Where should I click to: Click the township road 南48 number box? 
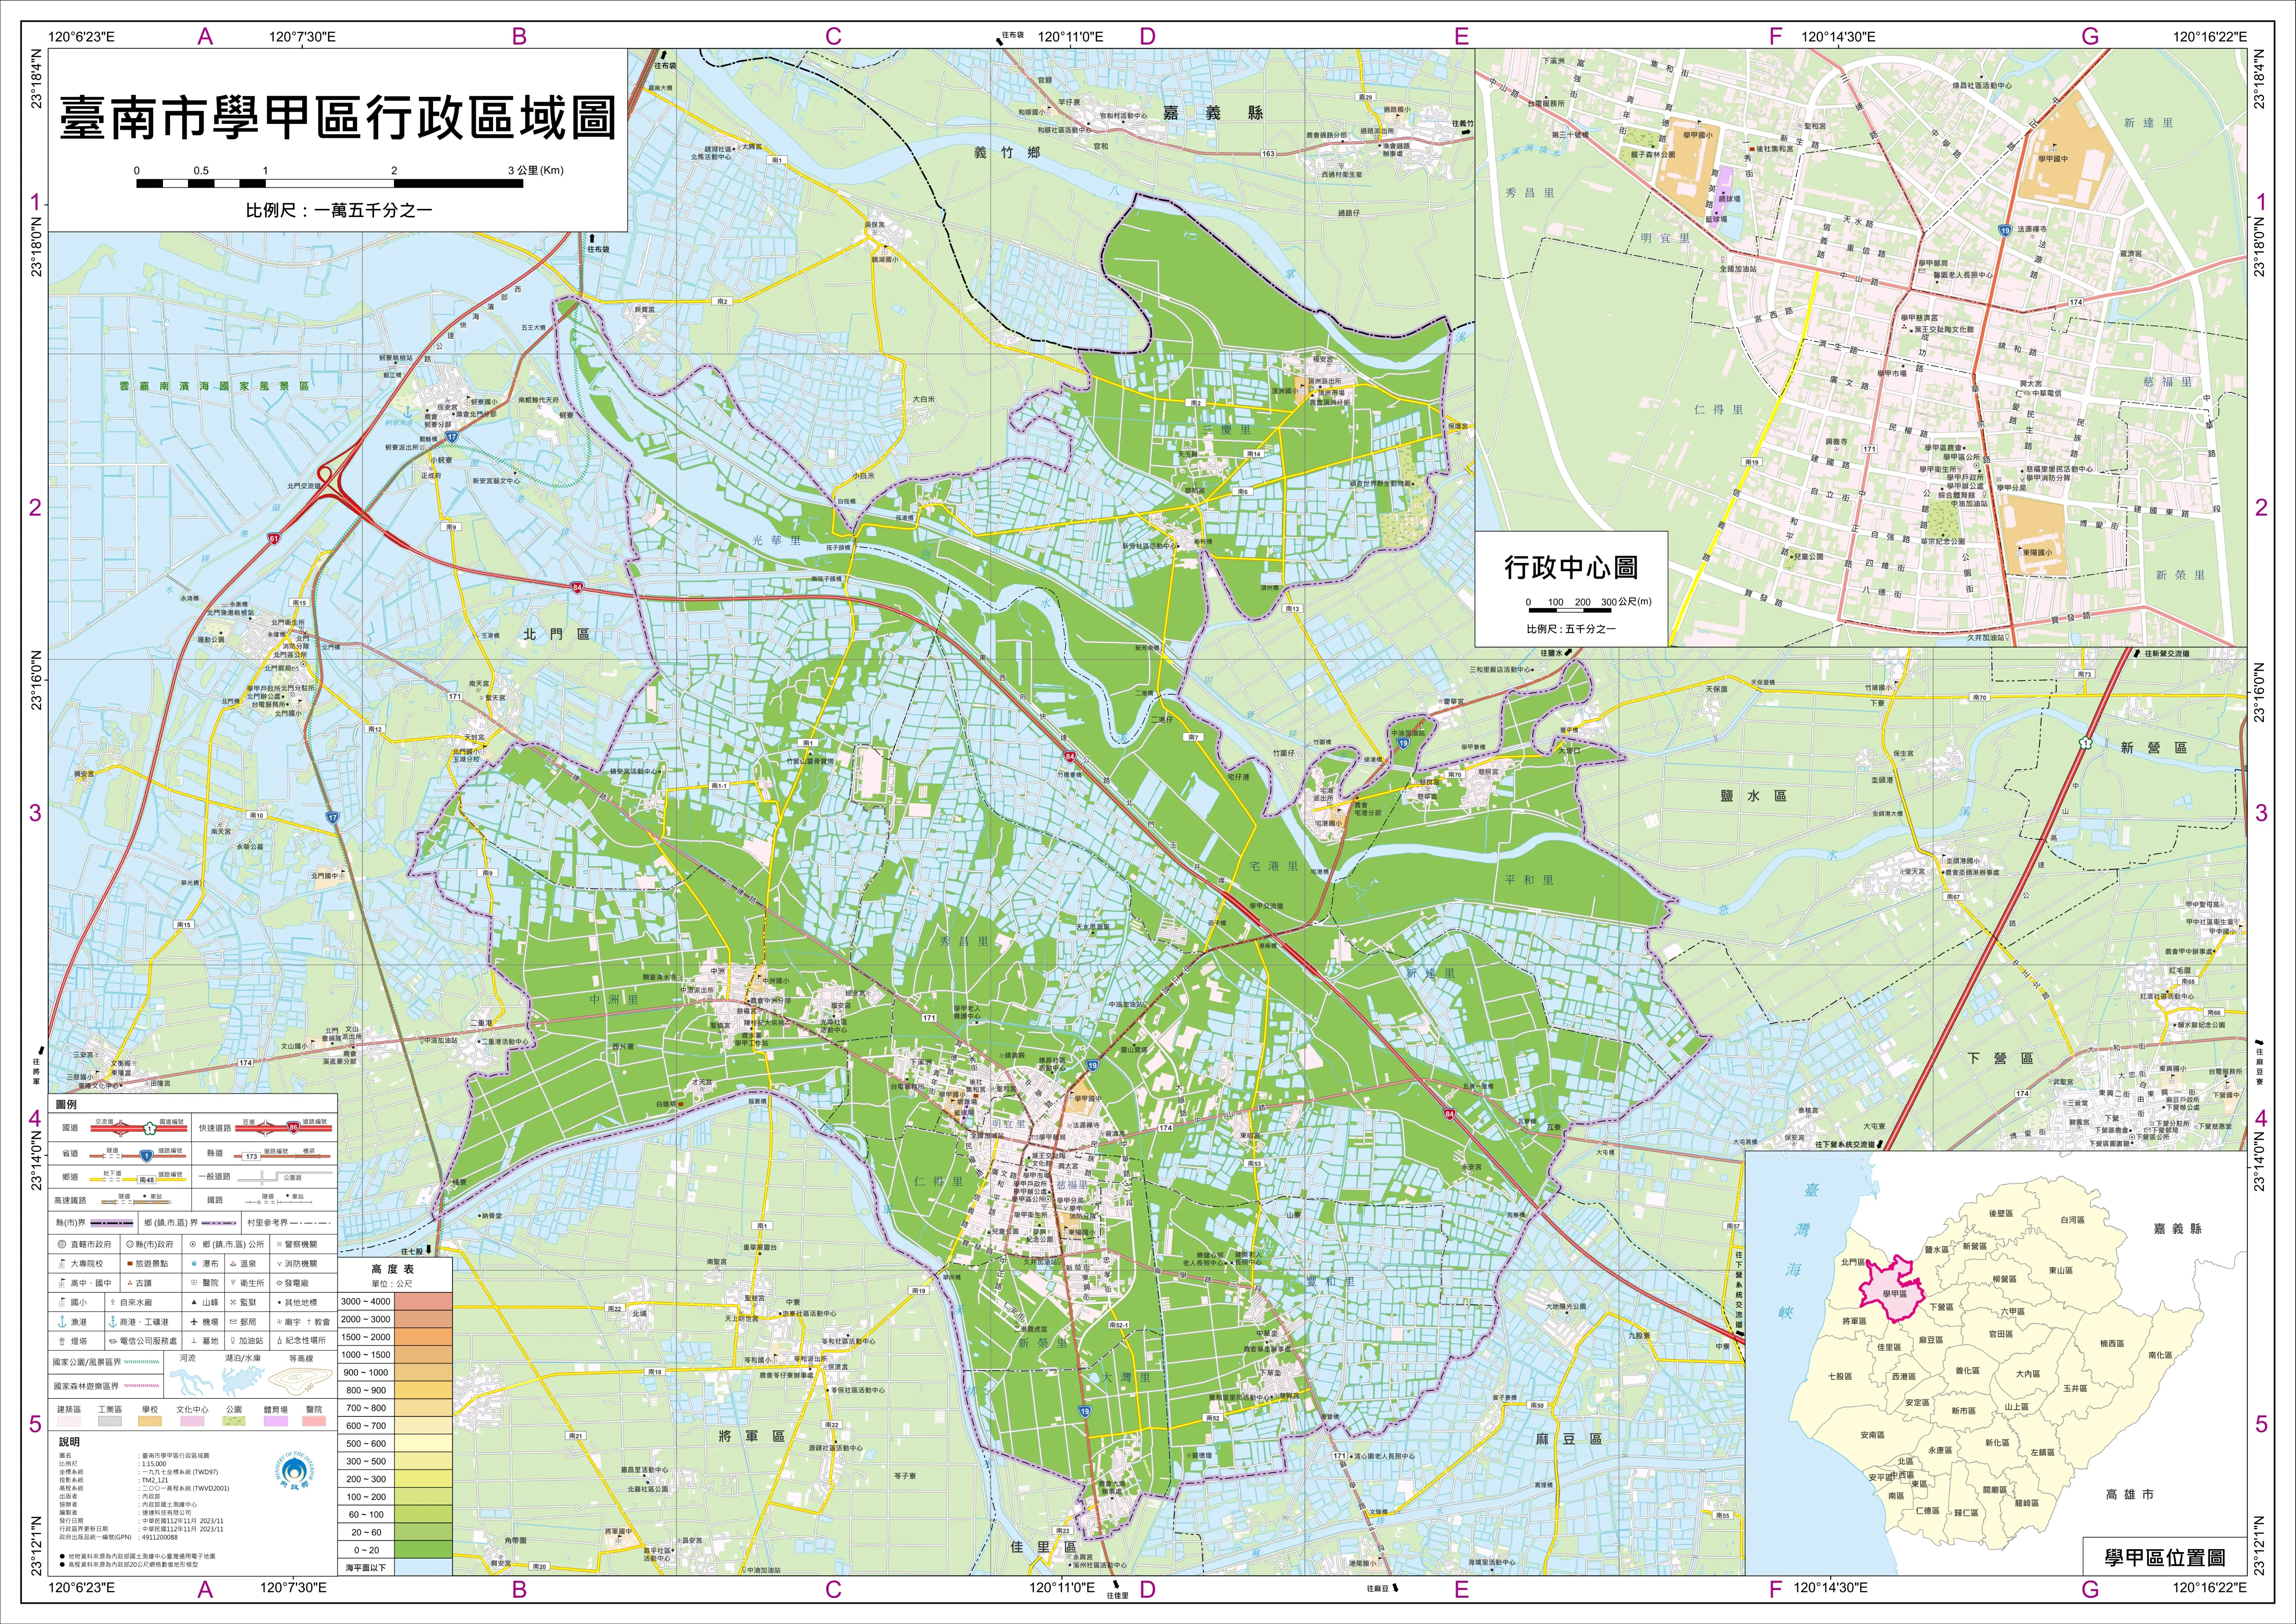pyautogui.click(x=147, y=1180)
